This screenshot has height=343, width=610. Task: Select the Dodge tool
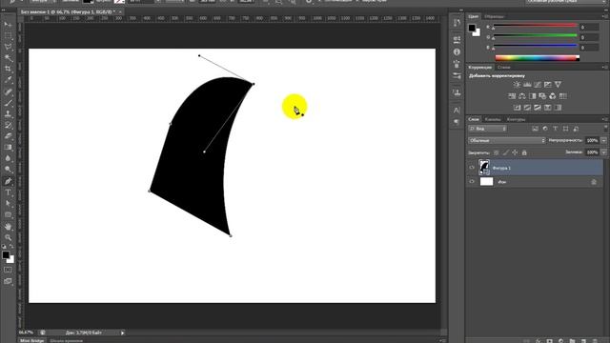pyautogui.click(x=8, y=170)
